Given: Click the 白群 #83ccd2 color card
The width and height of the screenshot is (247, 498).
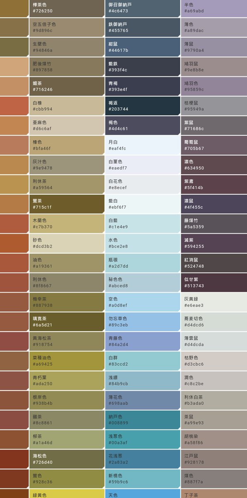Looking at the screenshot, I should 142,361.
